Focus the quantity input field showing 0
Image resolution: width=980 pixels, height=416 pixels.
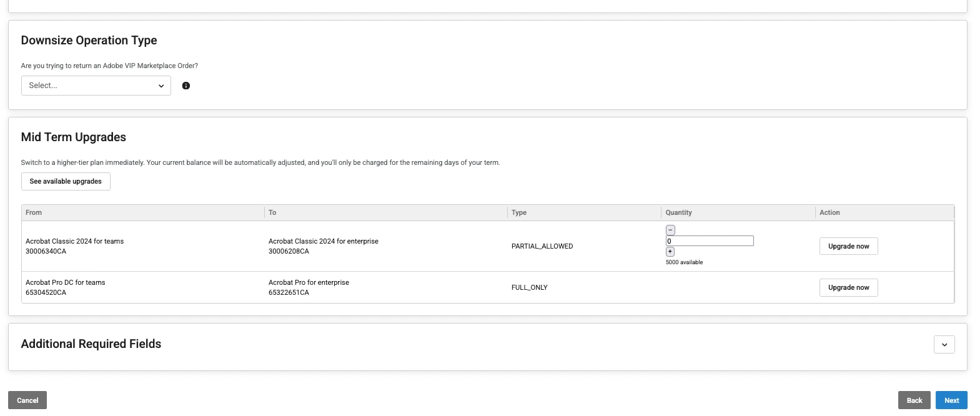[x=710, y=240]
